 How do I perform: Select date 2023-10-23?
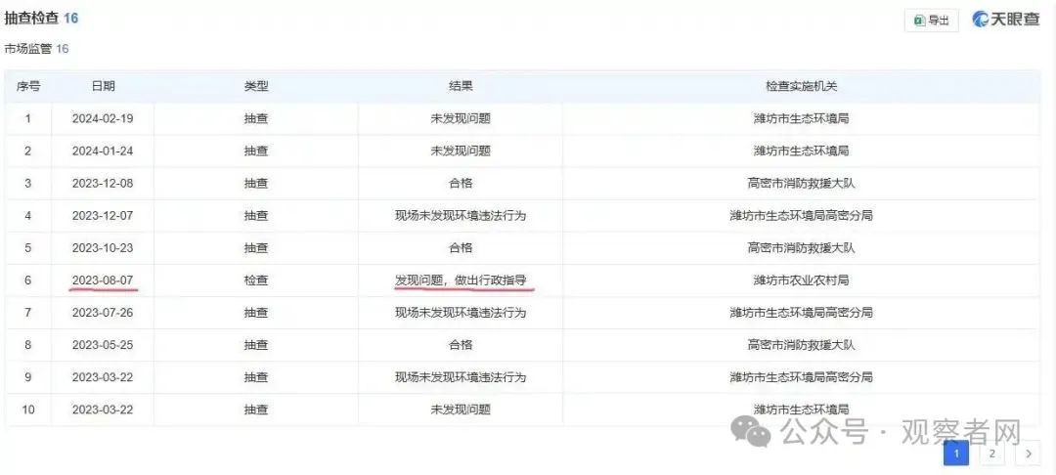point(103,247)
